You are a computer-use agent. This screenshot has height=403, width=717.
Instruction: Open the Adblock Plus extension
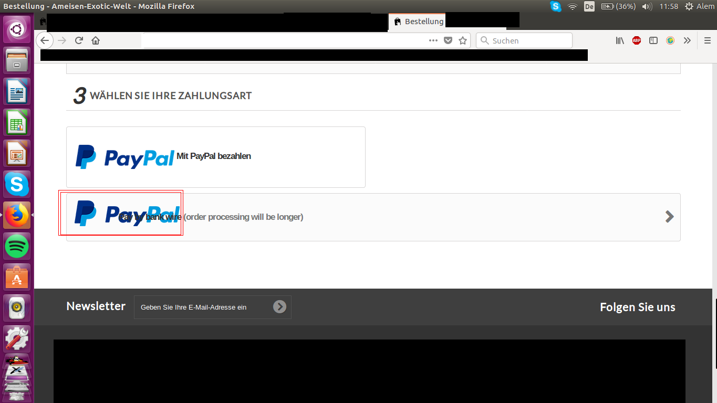(637, 40)
